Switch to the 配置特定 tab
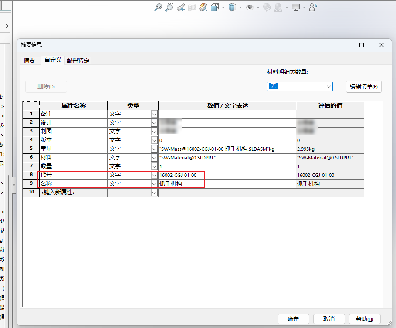The image size is (396, 328). tap(78, 61)
